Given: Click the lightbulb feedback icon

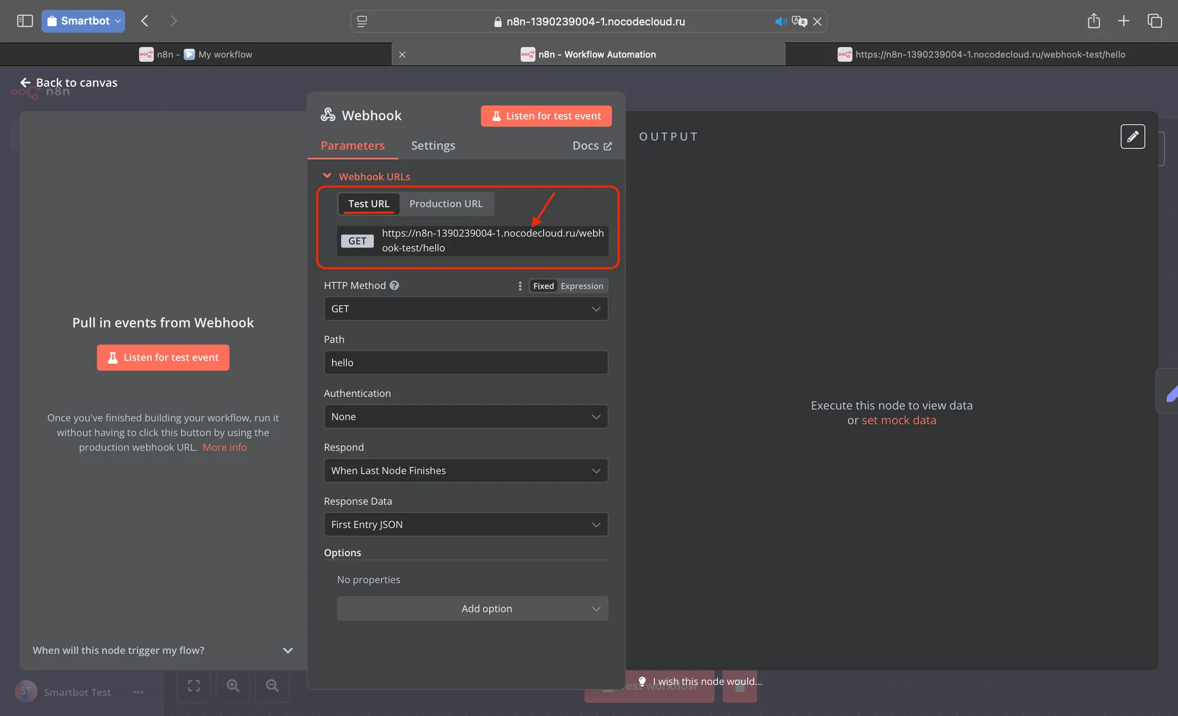Looking at the screenshot, I should [642, 682].
